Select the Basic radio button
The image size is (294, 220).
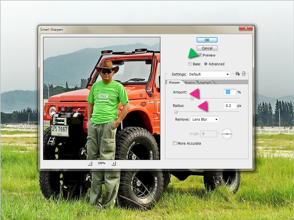pyautogui.click(x=190, y=64)
